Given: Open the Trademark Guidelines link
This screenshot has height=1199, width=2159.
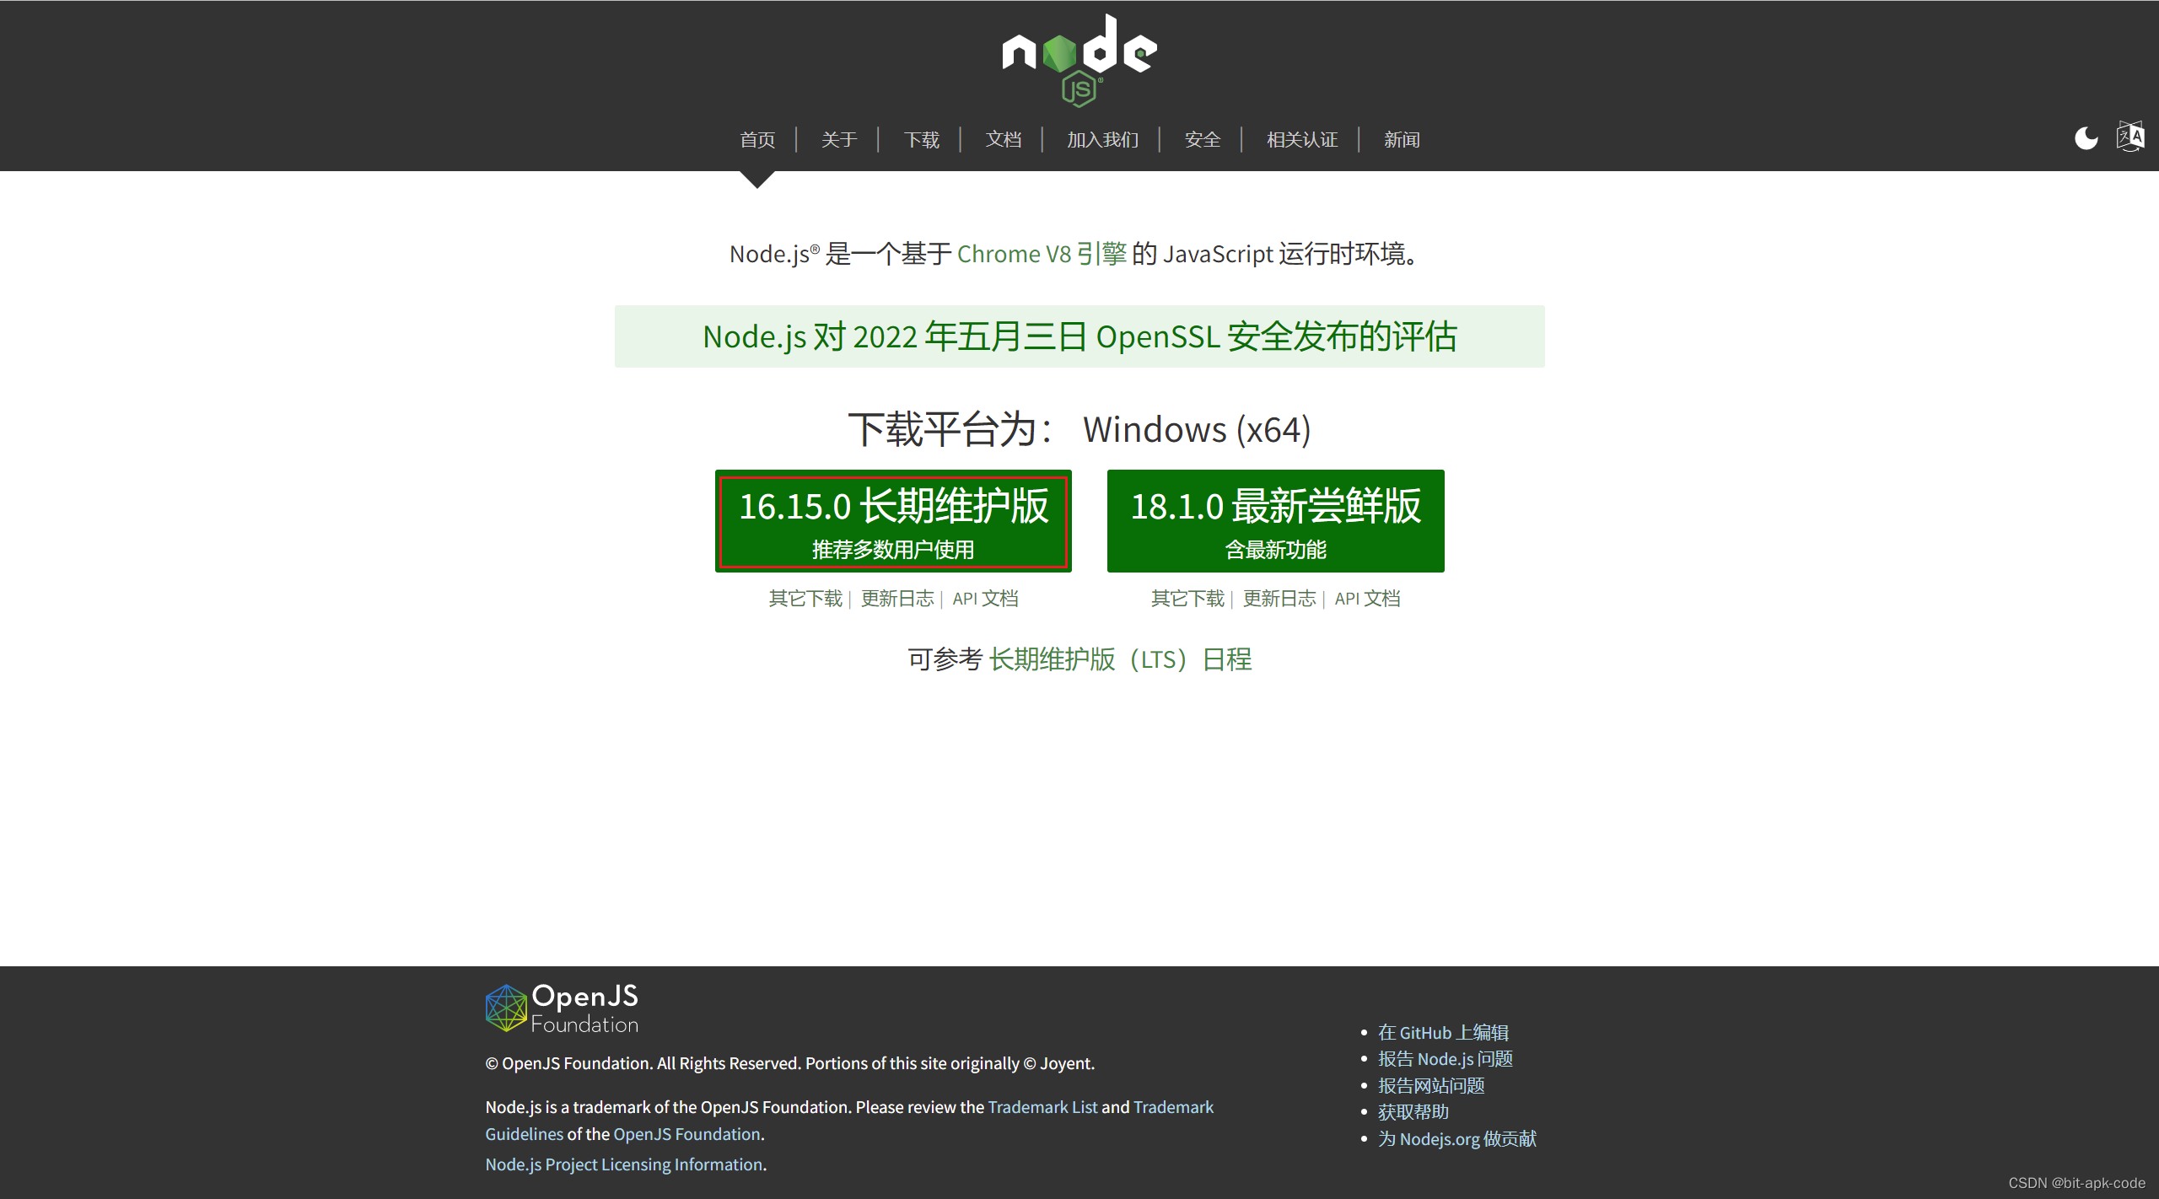Looking at the screenshot, I should pos(1173,1107).
